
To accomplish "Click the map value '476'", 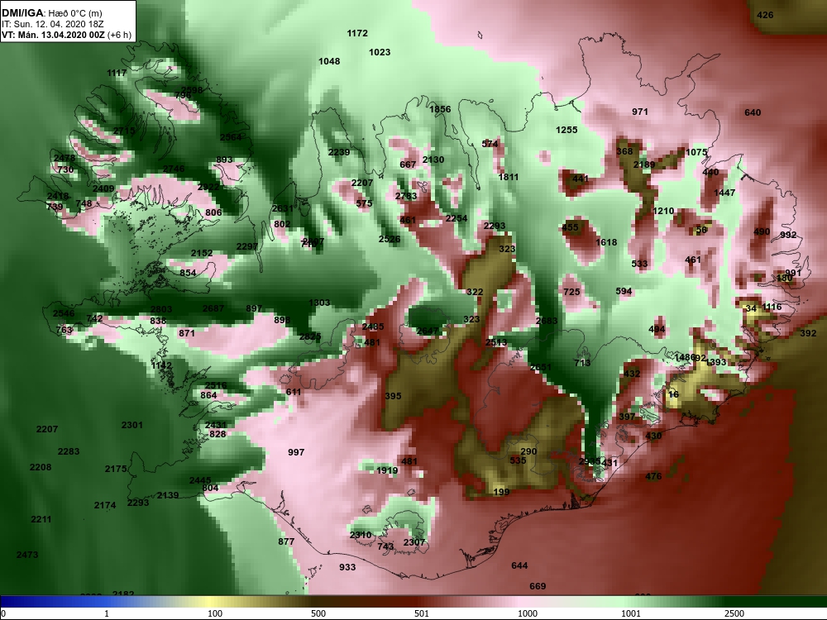I will (653, 477).
